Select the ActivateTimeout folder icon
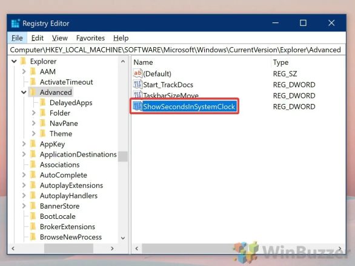This screenshot has width=355, height=266. click(x=33, y=82)
